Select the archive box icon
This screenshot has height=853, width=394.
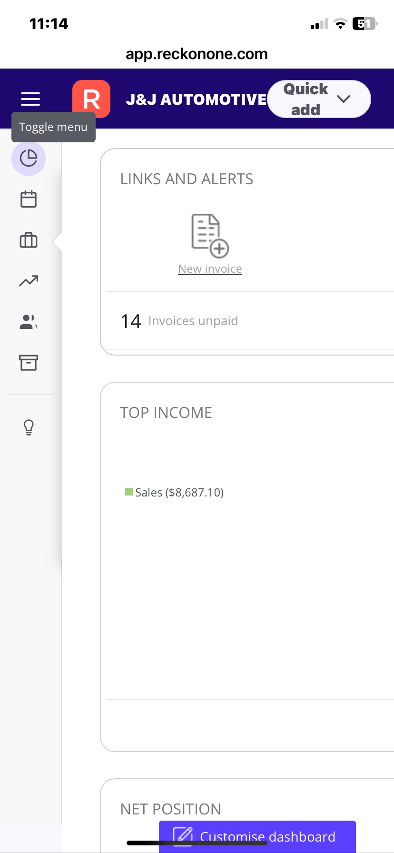point(29,363)
